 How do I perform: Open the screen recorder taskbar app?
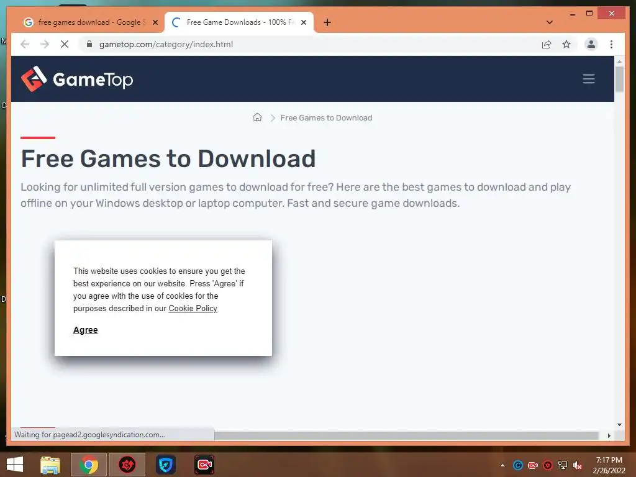click(x=204, y=465)
